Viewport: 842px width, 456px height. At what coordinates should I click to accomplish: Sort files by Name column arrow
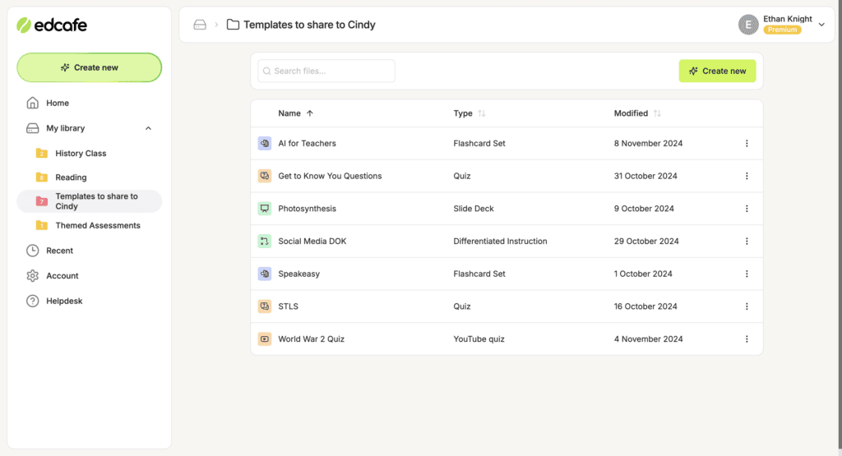click(310, 113)
